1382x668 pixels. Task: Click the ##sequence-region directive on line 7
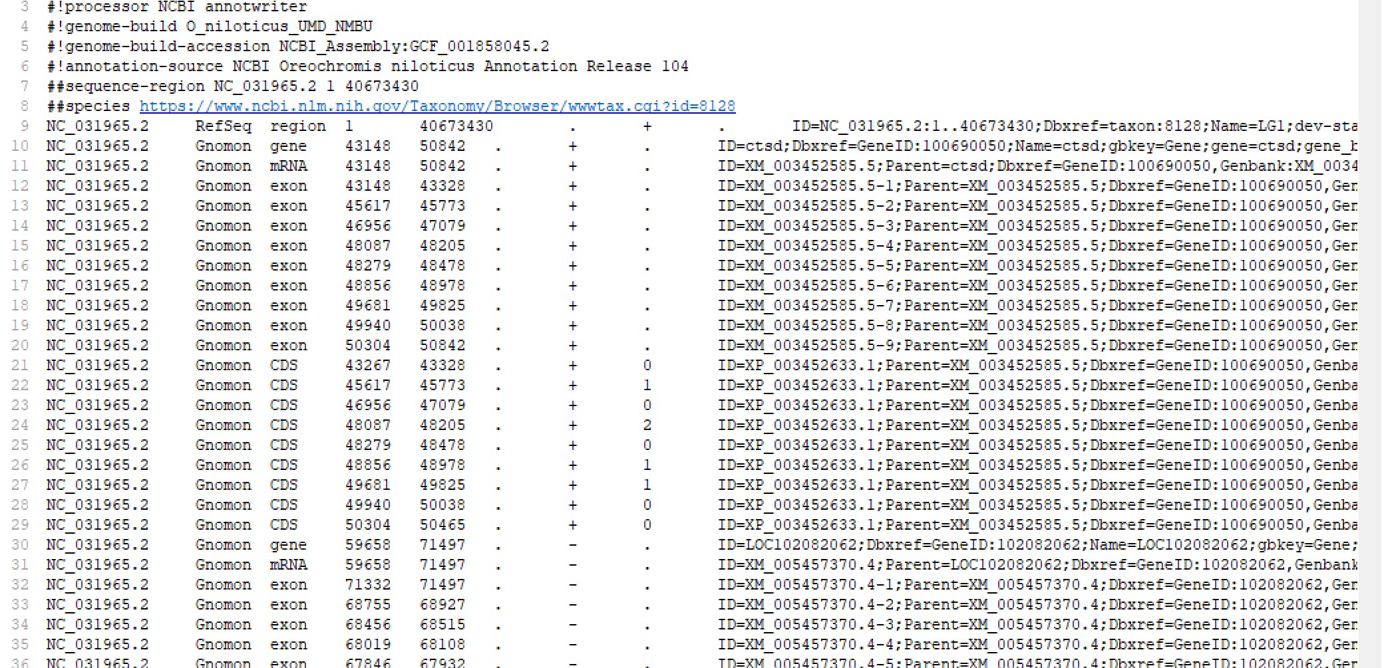point(126,86)
